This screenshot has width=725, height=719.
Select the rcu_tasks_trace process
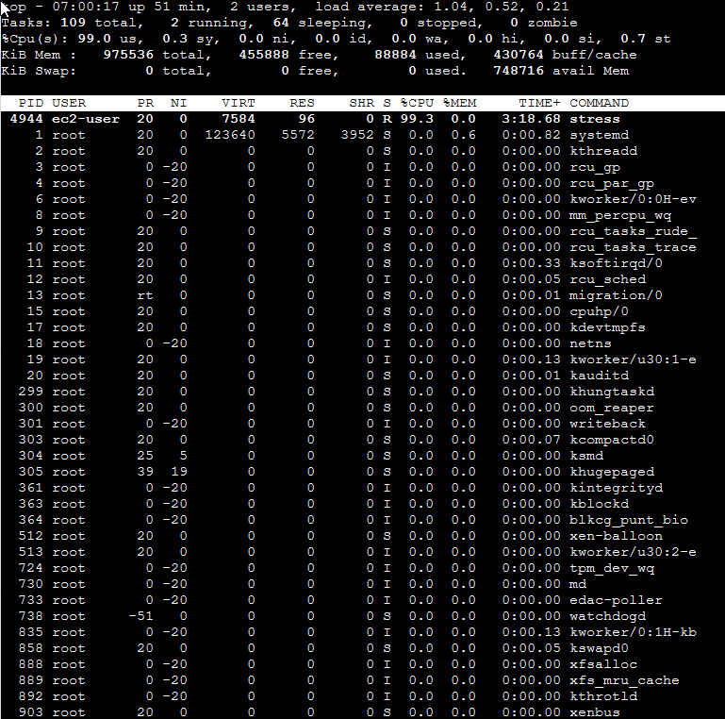pos(633,247)
